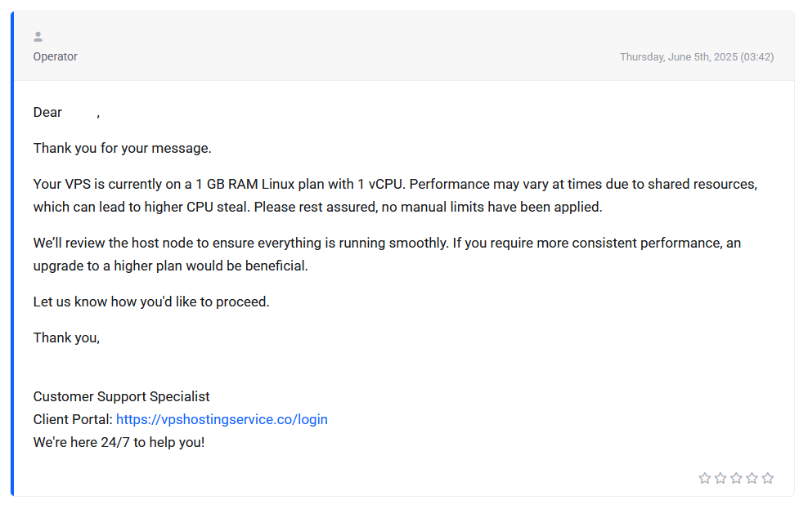Click the paragraph about 1 GB RAM Linux plan
The height and width of the screenshot is (505, 808).
point(395,195)
